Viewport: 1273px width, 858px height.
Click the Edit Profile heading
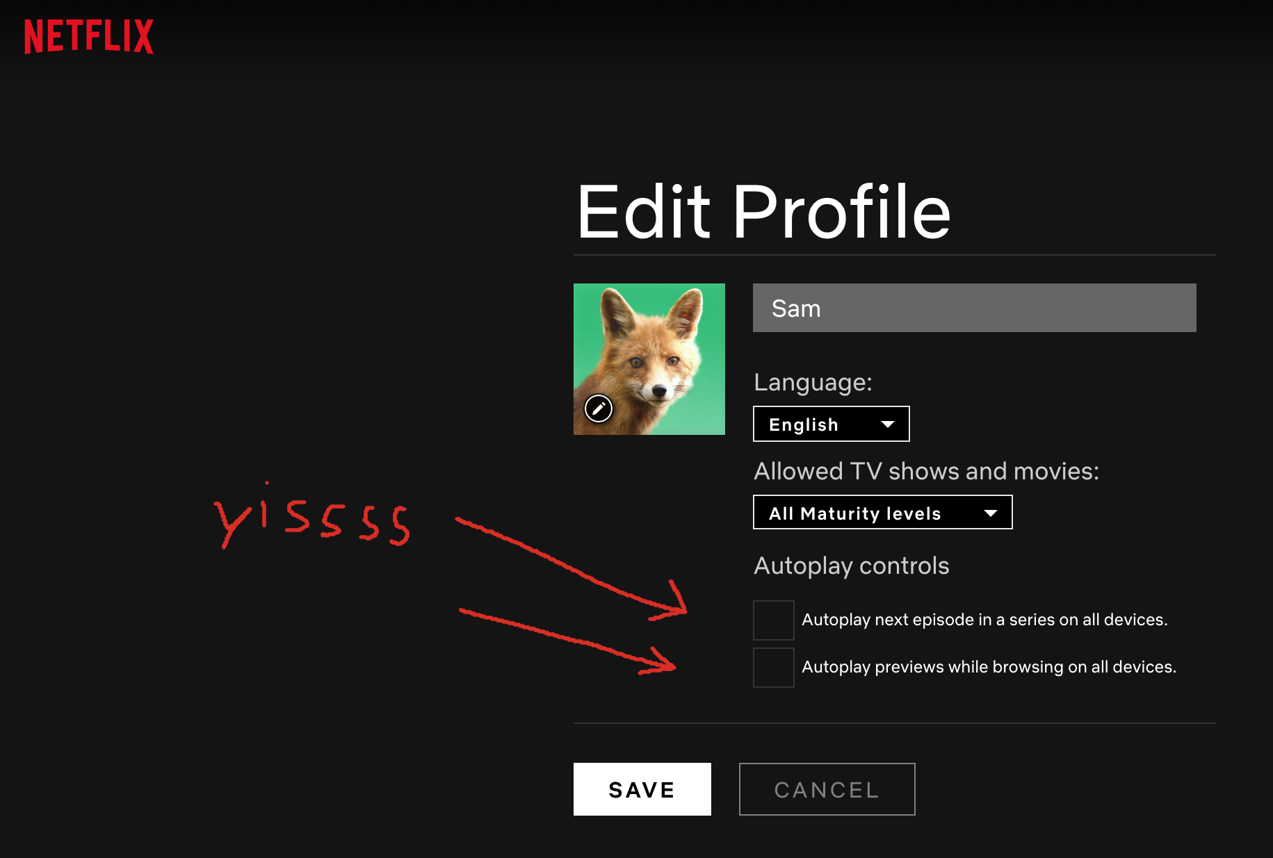pyautogui.click(x=763, y=212)
